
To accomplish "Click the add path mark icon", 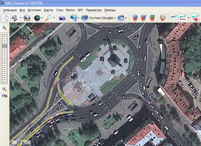I will tap(144, 18).
